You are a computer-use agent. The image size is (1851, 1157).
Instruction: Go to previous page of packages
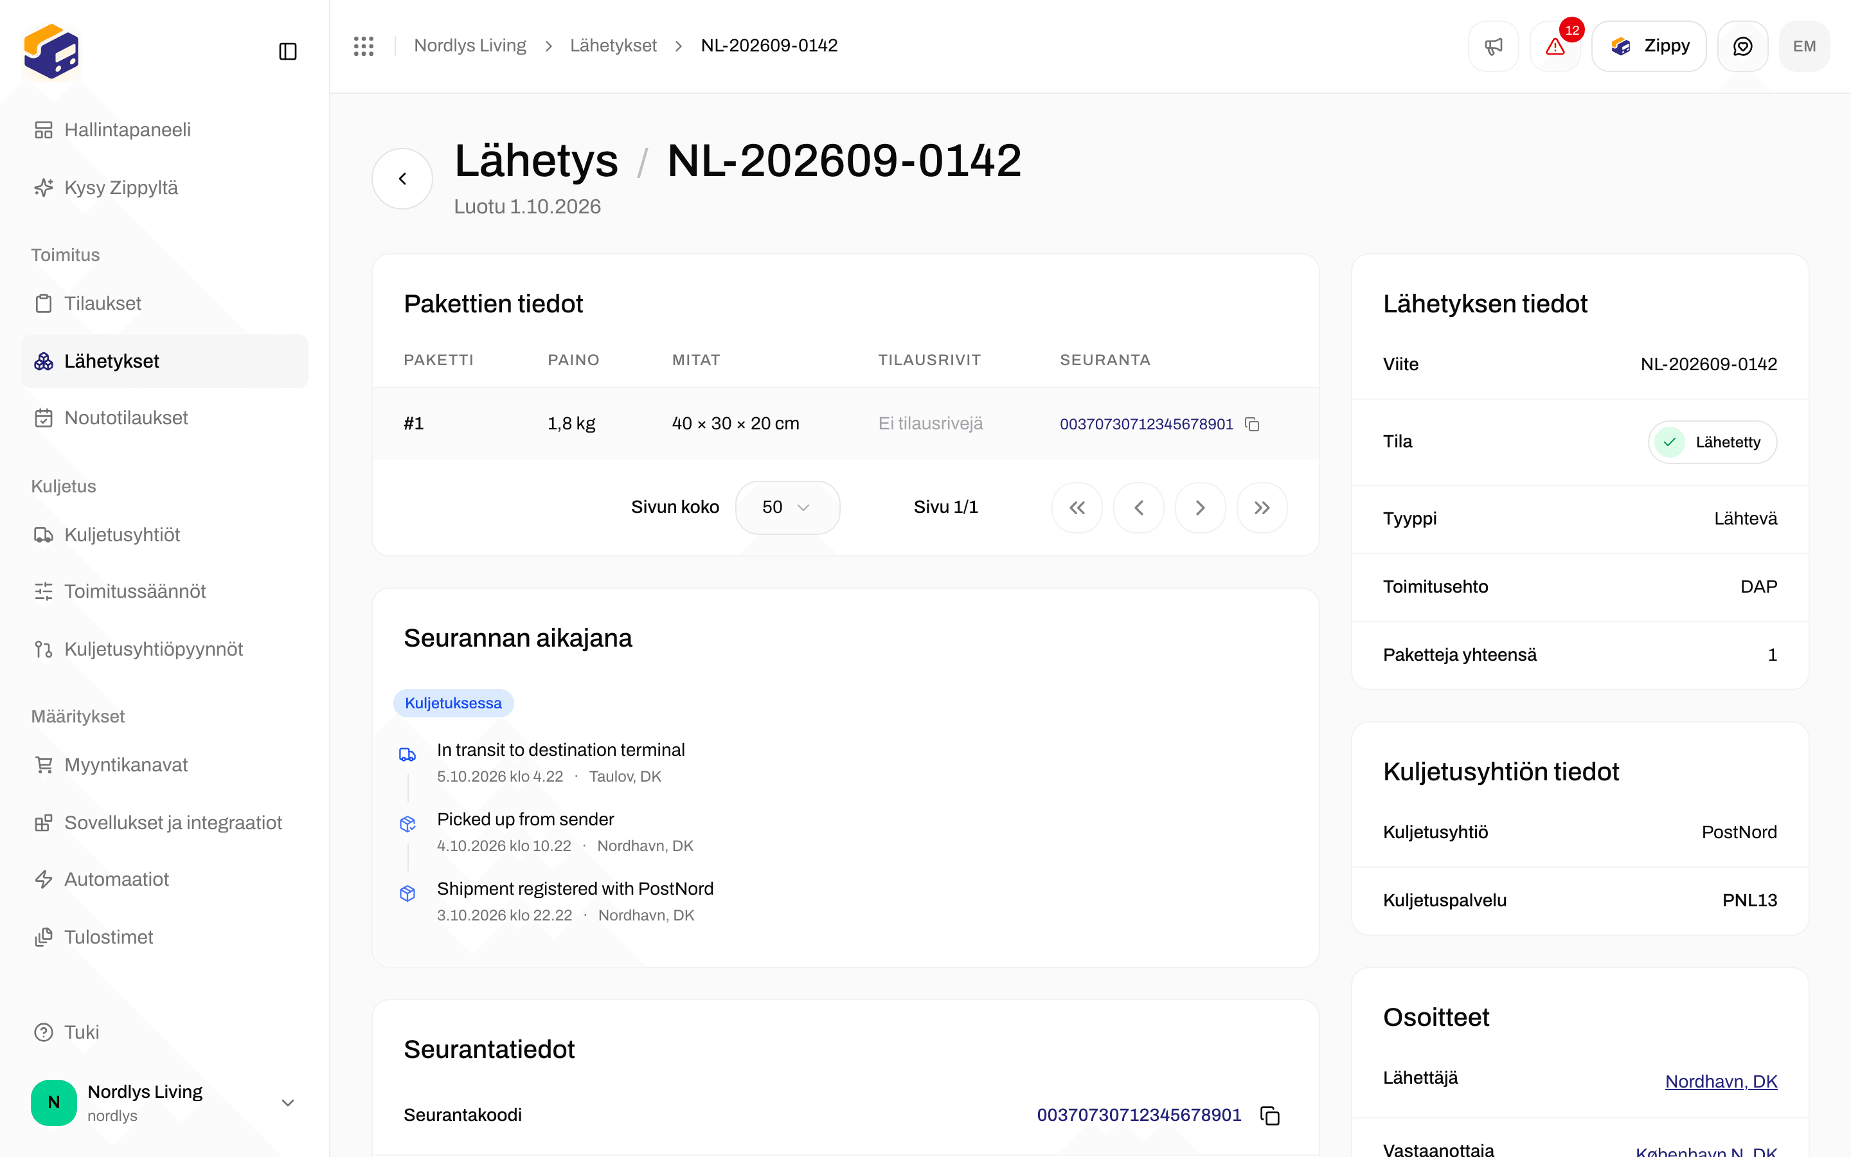(1139, 507)
